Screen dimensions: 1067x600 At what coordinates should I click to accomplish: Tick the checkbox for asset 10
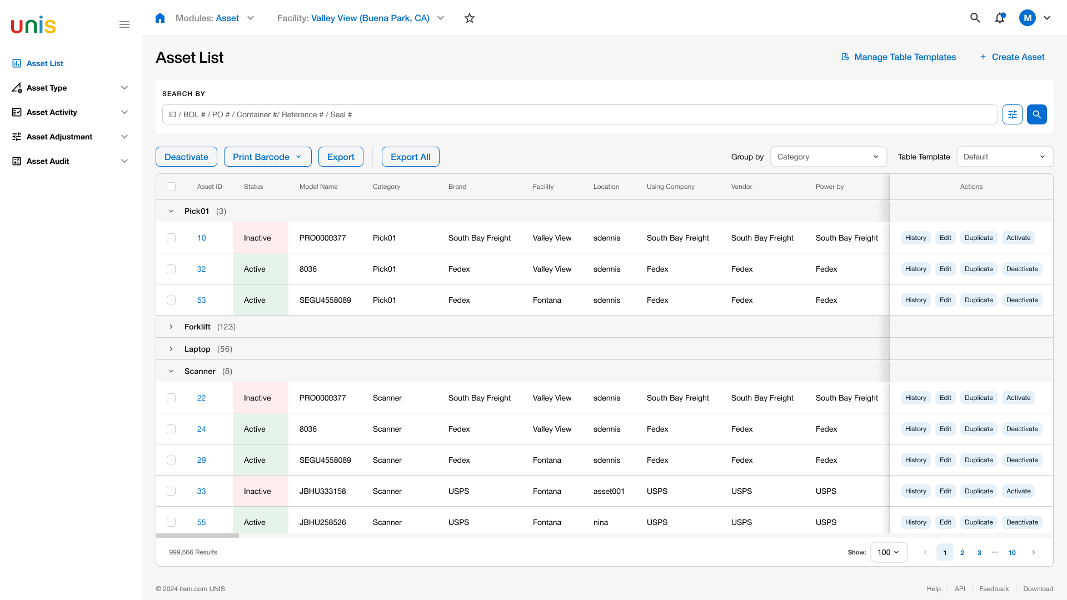coord(171,238)
